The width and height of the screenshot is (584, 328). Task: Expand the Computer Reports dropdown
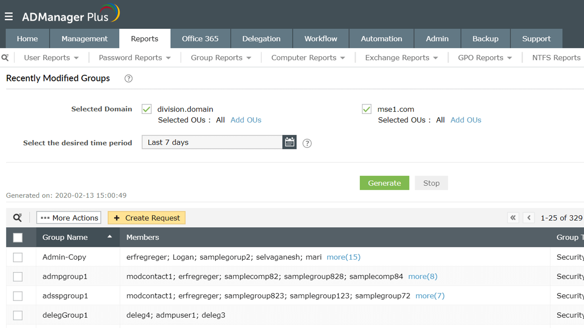pos(308,58)
